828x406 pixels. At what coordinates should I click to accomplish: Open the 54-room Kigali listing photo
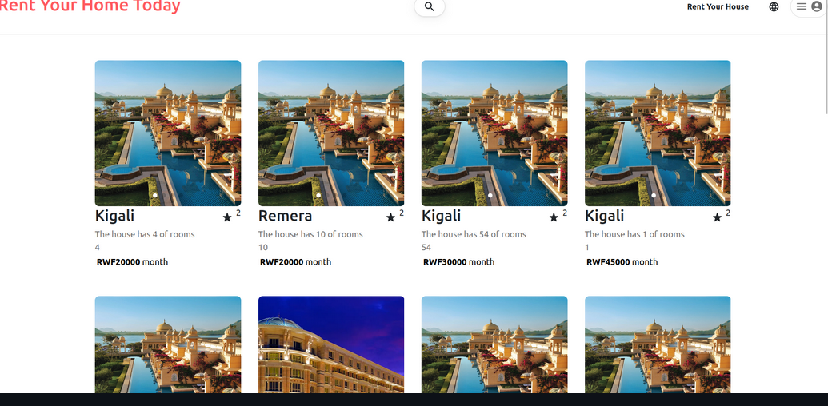coord(494,133)
